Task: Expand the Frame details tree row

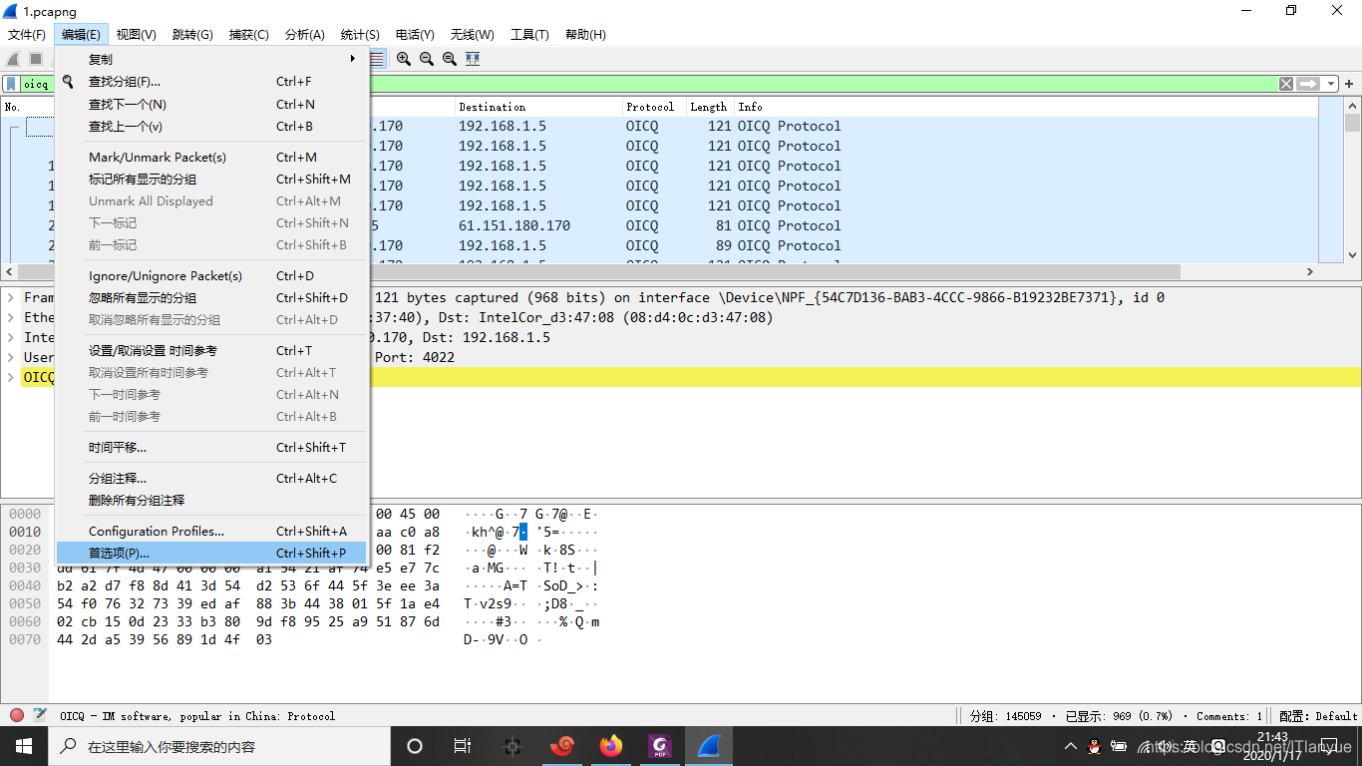Action: (10, 297)
